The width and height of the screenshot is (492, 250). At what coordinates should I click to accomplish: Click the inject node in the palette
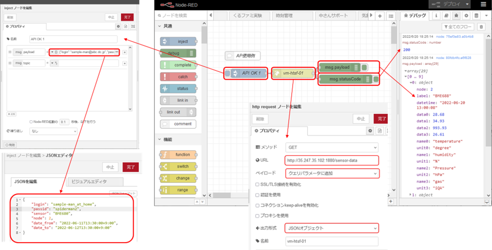(x=179, y=42)
